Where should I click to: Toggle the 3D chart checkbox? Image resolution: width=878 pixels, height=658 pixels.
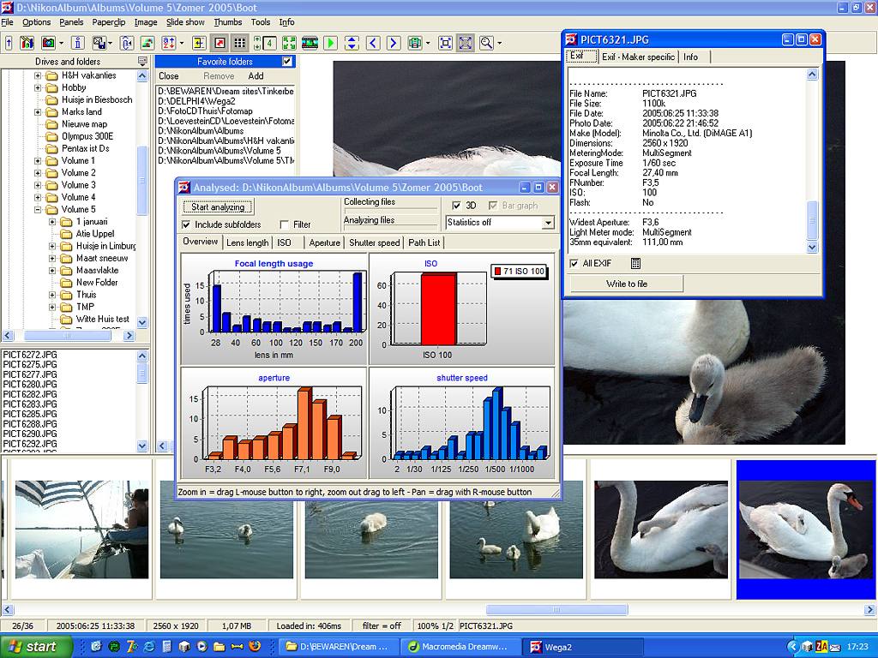[x=456, y=206]
